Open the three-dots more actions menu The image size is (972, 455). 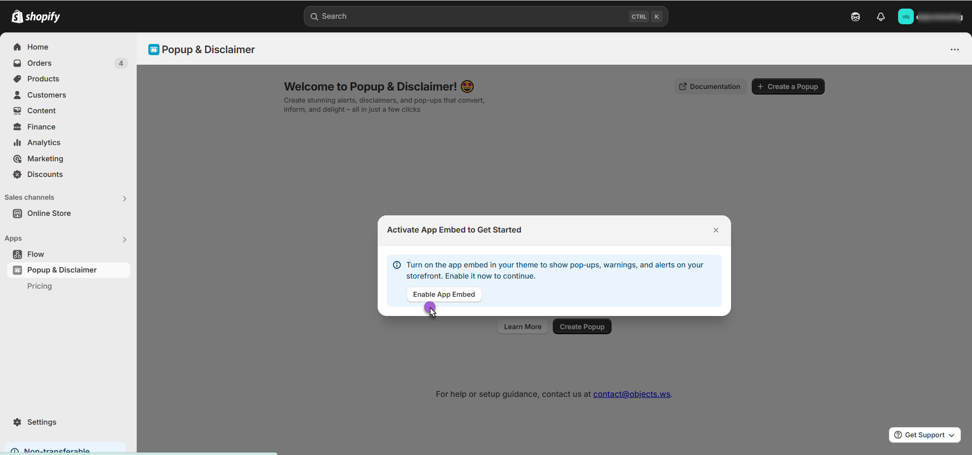[x=955, y=50]
